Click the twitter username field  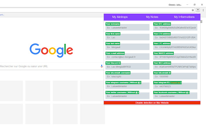[127, 96]
